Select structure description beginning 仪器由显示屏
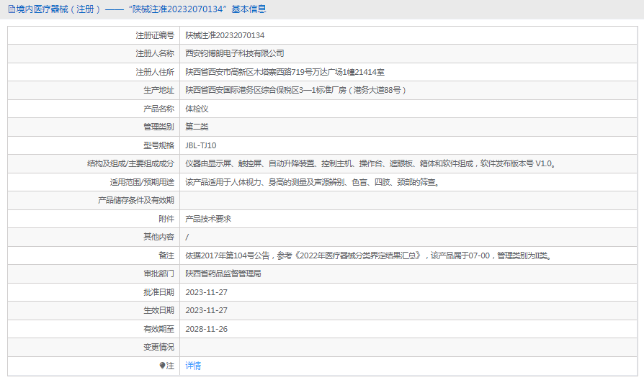644x380 pixels. click(x=371, y=163)
